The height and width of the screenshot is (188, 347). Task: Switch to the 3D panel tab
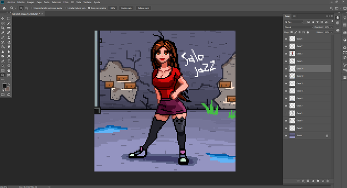294,16
